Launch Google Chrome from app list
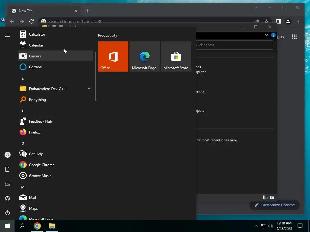The image size is (310, 232). pos(55,165)
